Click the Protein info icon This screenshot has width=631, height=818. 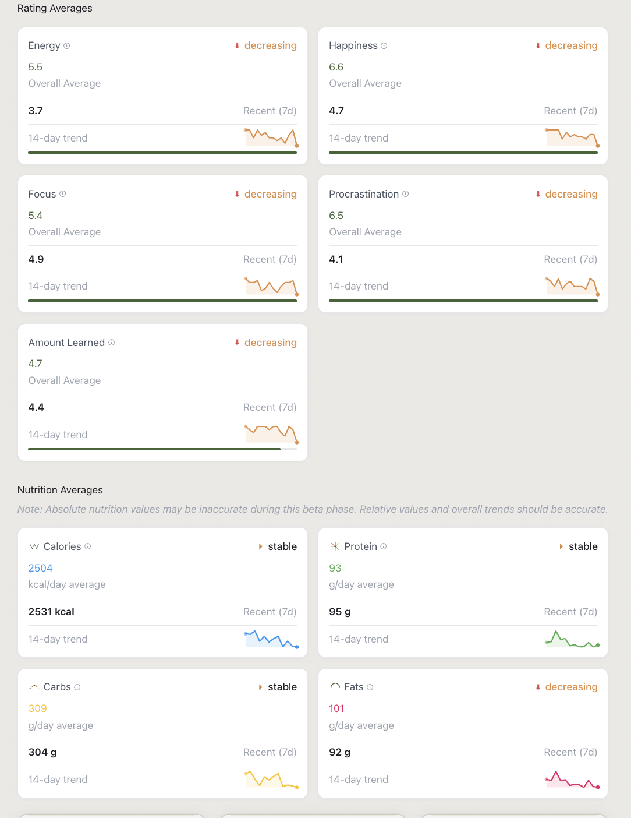click(x=384, y=546)
